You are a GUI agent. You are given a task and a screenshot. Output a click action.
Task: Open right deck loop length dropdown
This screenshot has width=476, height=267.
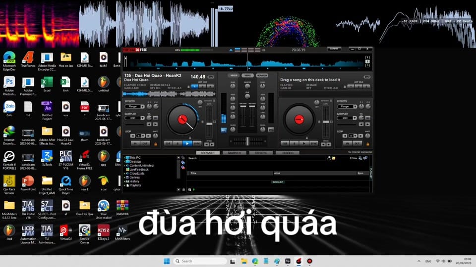[355, 135]
